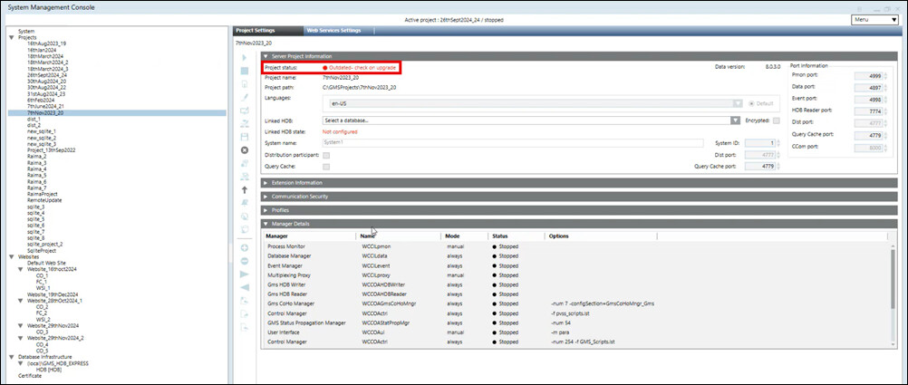Click the black up arrow toolbar icon

click(245, 190)
